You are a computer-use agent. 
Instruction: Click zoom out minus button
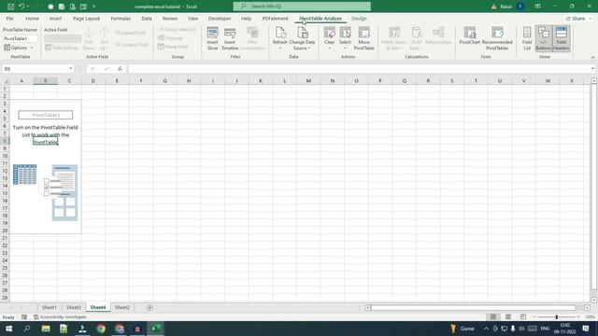(534, 317)
